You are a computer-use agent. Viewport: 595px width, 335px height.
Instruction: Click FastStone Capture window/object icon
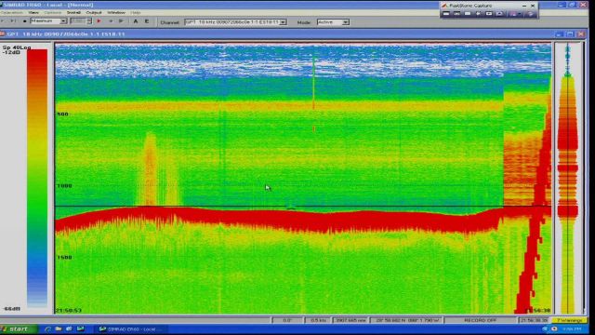click(456, 13)
